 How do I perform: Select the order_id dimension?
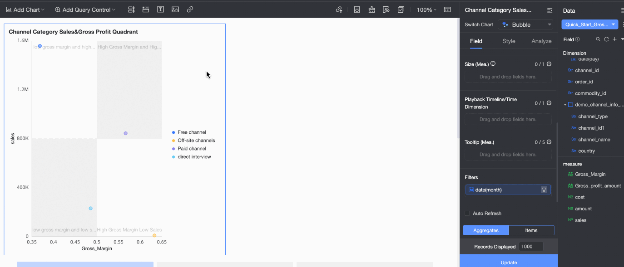click(x=584, y=82)
